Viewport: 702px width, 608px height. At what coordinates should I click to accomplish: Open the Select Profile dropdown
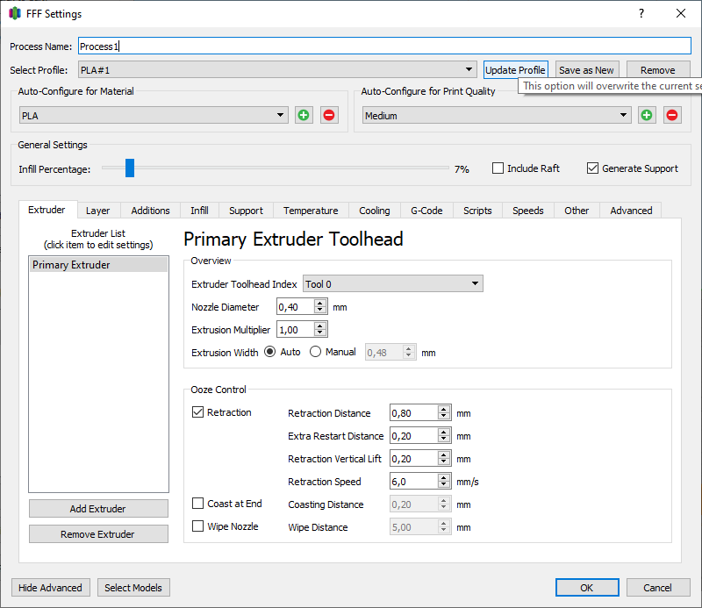(276, 70)
